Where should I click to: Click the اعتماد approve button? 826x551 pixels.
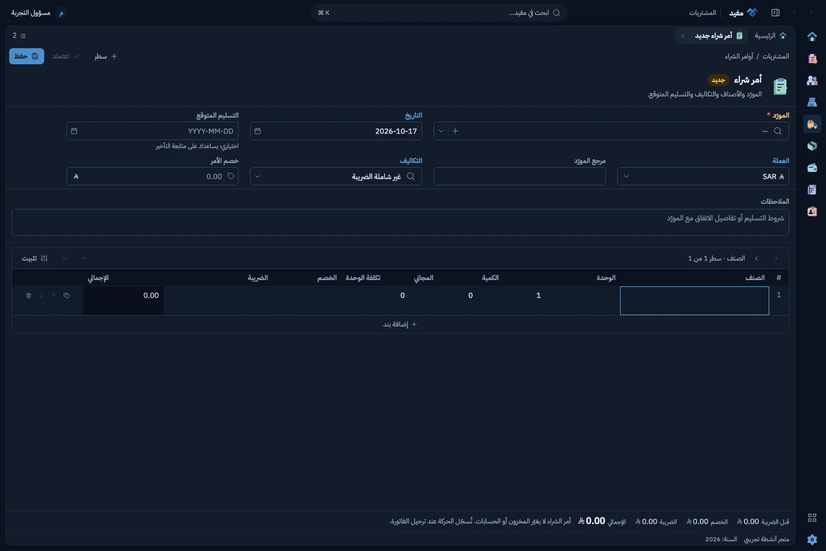pyautogui.click(x=66, y=56)
